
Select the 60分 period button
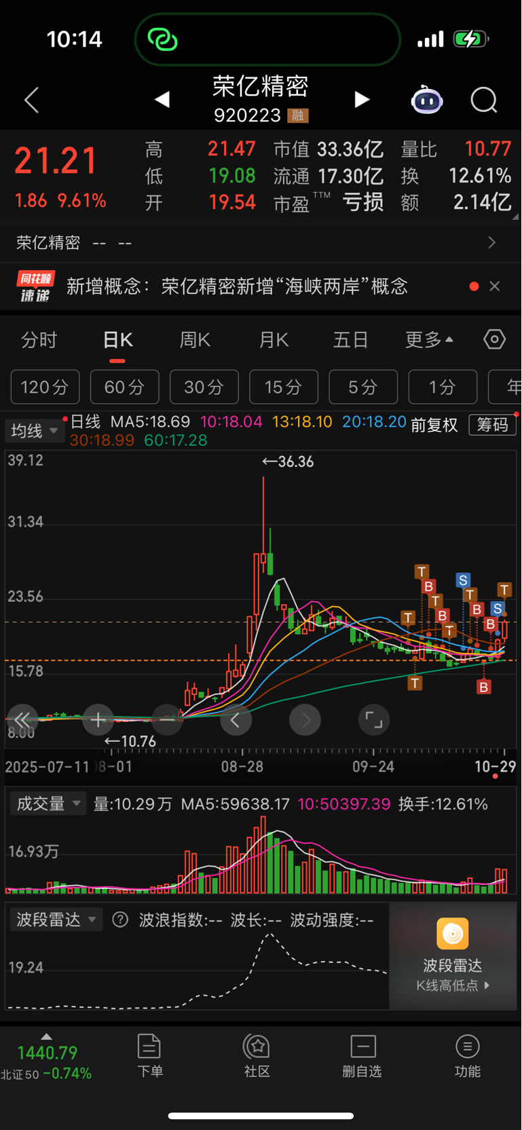(124, 387)
